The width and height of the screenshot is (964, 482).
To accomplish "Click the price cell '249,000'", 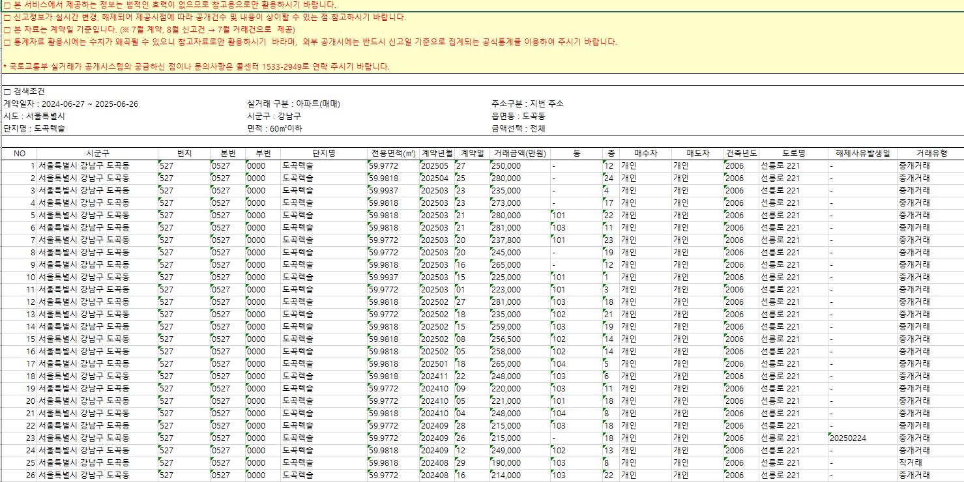I will pos(519,451).
